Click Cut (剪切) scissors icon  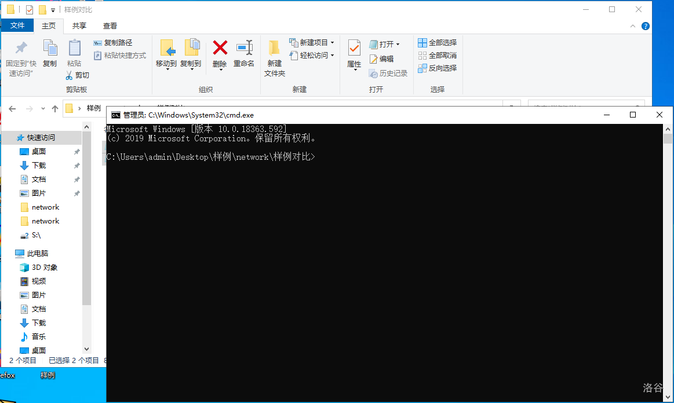(x=77, y=75)
